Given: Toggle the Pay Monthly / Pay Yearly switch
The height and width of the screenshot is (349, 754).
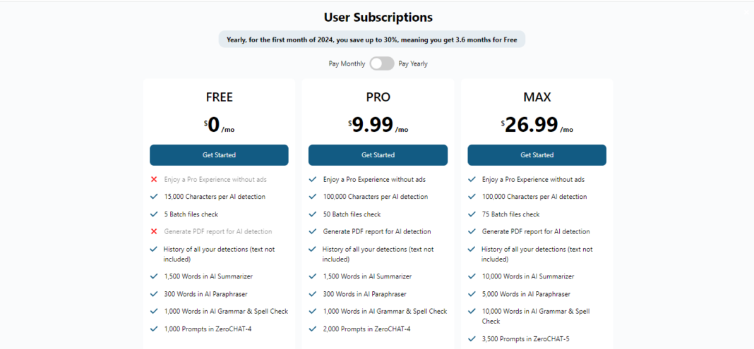Looking at the screenshot, I should pyautogui.click(x=382, y=63).
